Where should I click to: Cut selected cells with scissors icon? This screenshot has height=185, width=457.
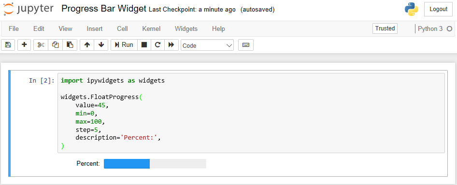(x=41, y=45)
